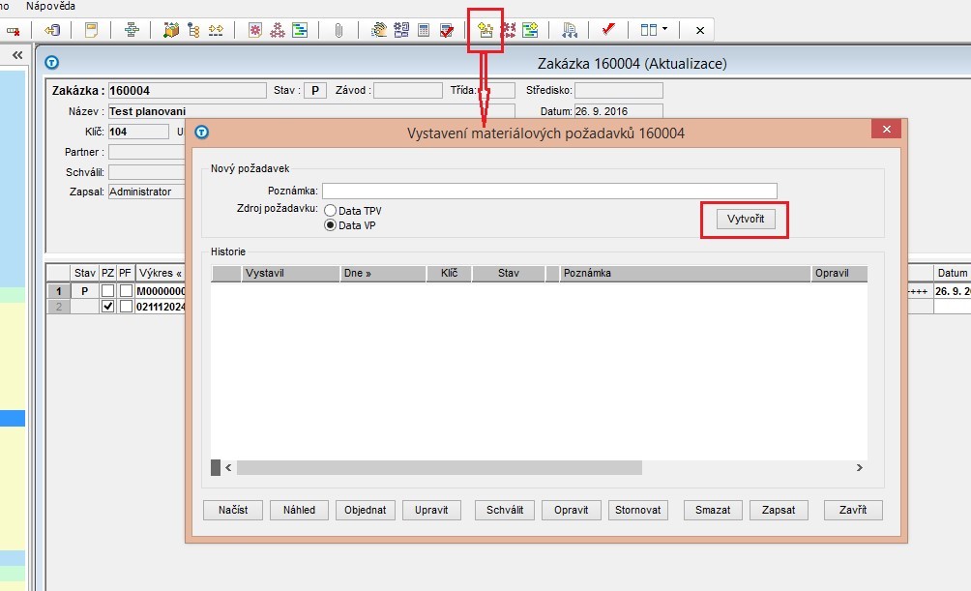Click the red checkmark toolbar icon
The width and height of the screenshot is (971, 591).
(x=608, y=29)
